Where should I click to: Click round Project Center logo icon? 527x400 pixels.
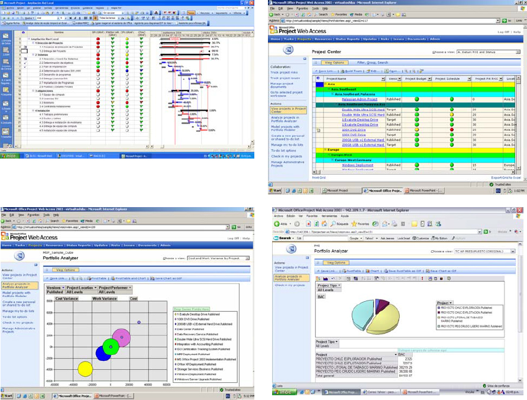[x=288, y=50]
